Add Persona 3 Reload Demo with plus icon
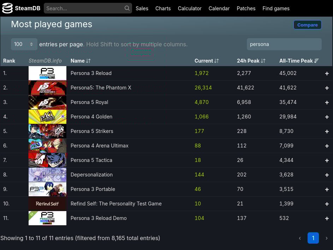Image resolution: width=333 pixels, height=250 pixels. (327, 218)
